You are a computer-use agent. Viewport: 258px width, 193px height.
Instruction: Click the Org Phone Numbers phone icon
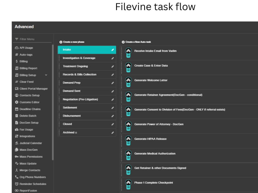point(17,177)
